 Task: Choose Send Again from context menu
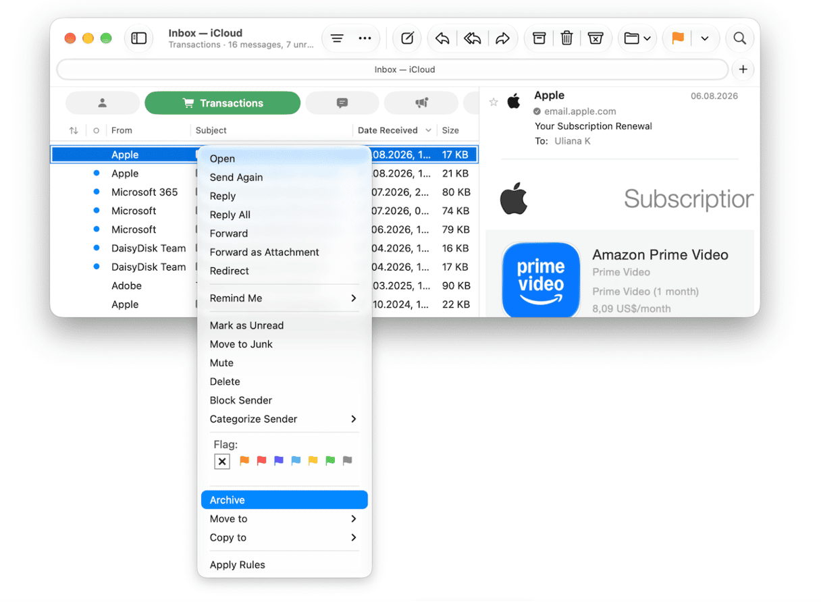284,177
